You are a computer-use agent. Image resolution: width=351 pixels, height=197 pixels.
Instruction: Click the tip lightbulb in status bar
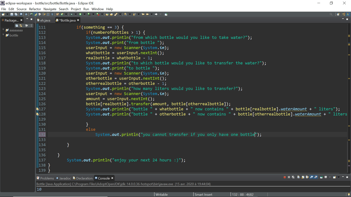349,195
